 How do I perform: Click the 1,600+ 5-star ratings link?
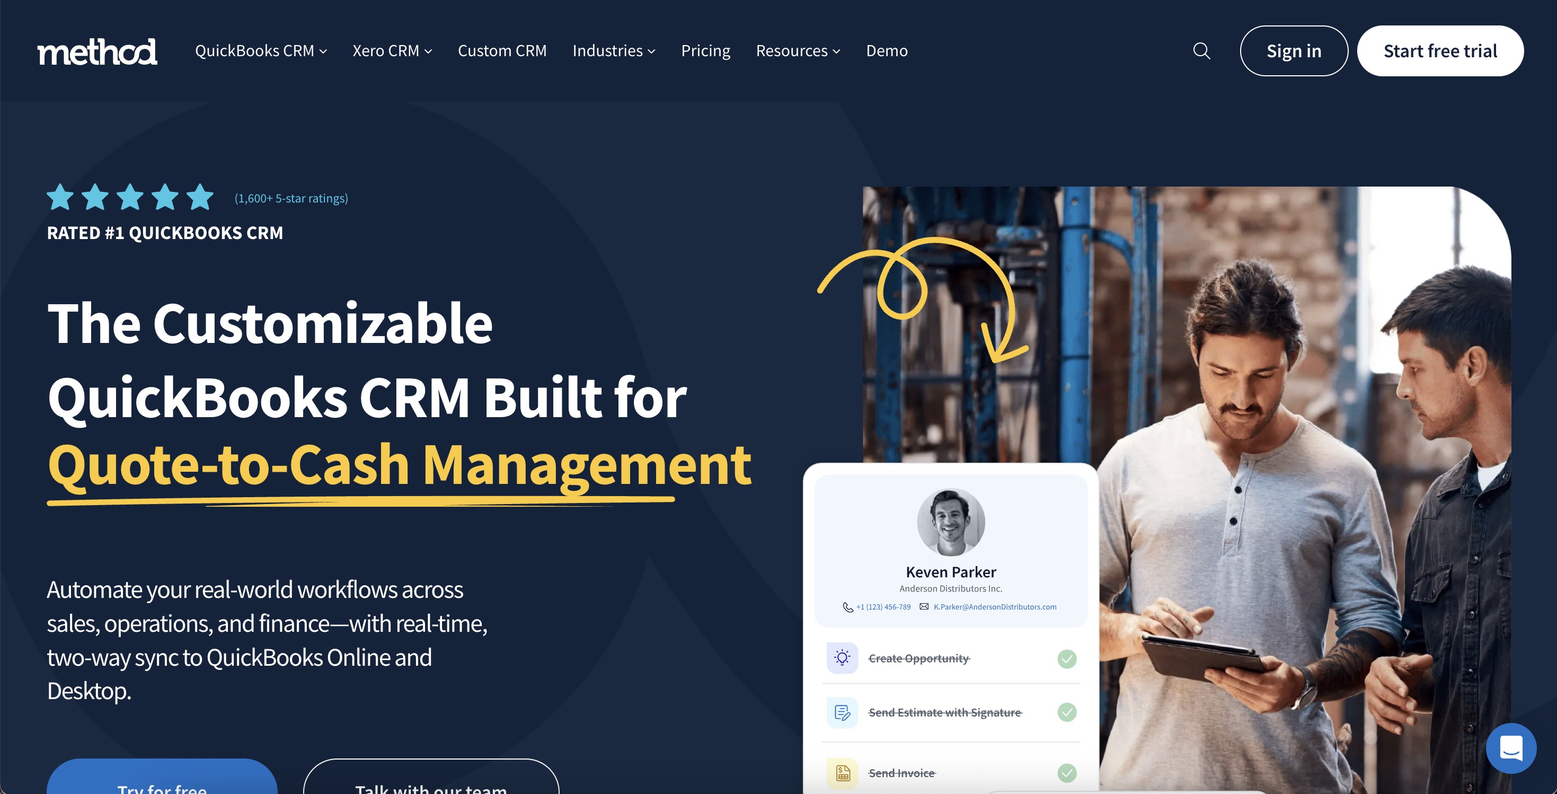[x=291, y=198]
